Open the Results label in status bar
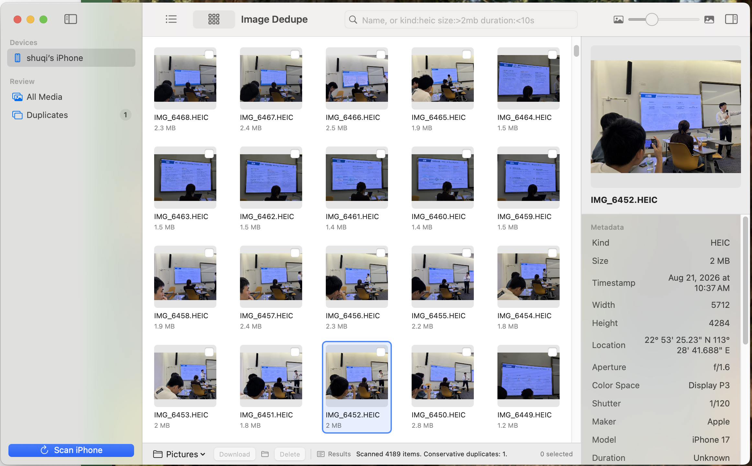This screenshot has height=466, width=752. (339, 454)
